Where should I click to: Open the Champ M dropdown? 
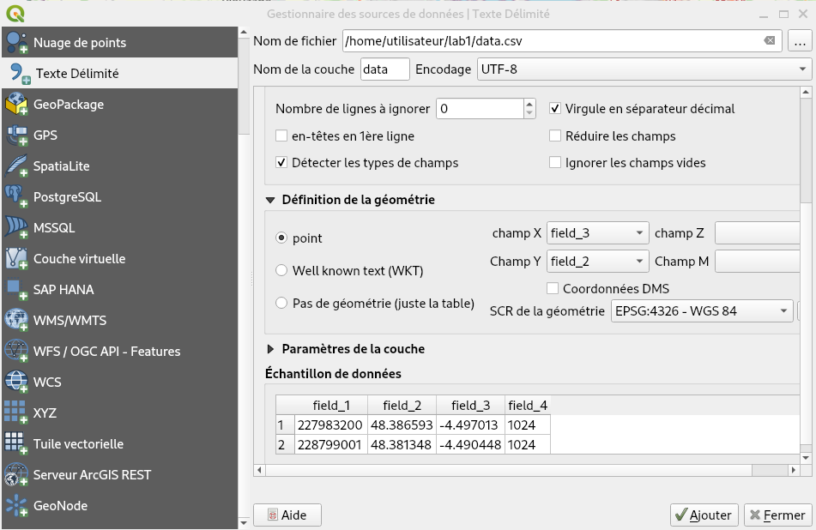pyautogui.click(x=757, y=261)
